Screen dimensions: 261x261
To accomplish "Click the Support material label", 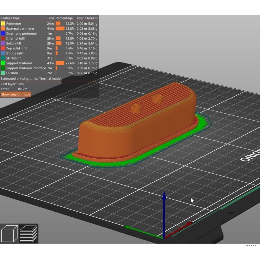I will pos(19,63).
